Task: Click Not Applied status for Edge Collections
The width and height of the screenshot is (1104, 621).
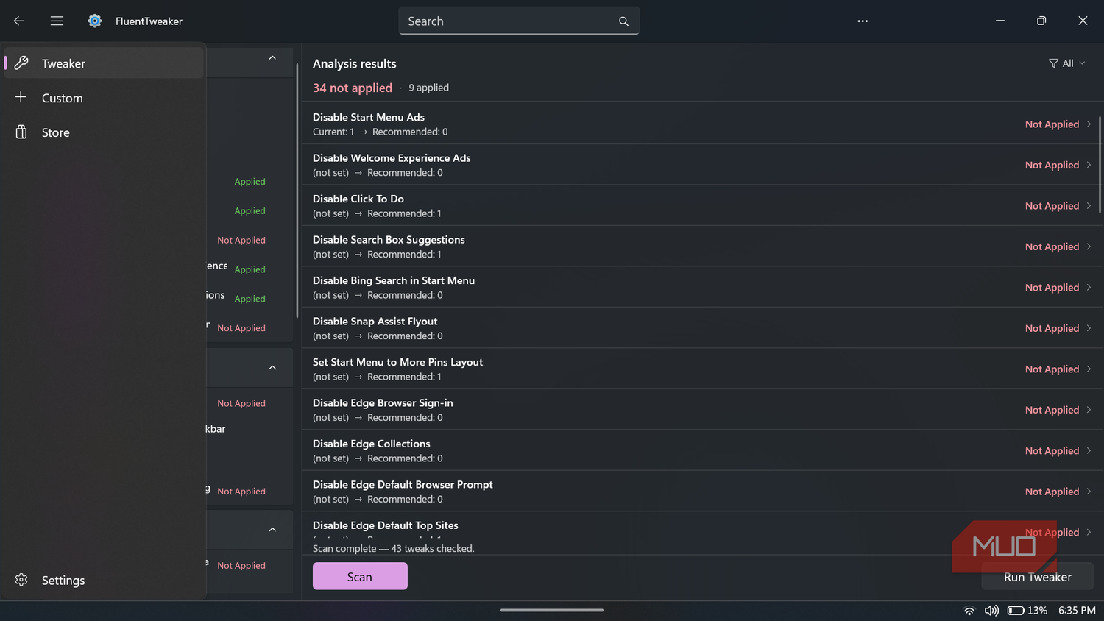Action: click(x=1052, y=451)
